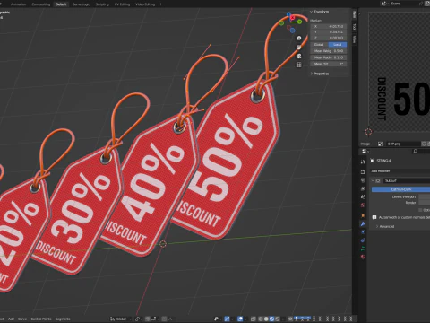Open the Material properties tab icon
This screenshot has height=323, width=430.
(363, 257)
